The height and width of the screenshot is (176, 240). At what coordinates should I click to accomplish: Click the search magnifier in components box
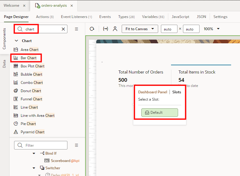click(x=20, y=29)
